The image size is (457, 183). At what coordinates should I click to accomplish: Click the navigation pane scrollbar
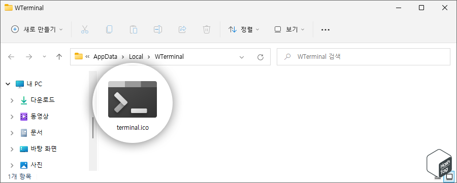click(x=93, y=128)
